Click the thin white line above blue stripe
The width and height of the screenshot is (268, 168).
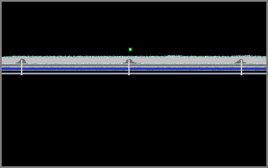[x=134, y=67]
